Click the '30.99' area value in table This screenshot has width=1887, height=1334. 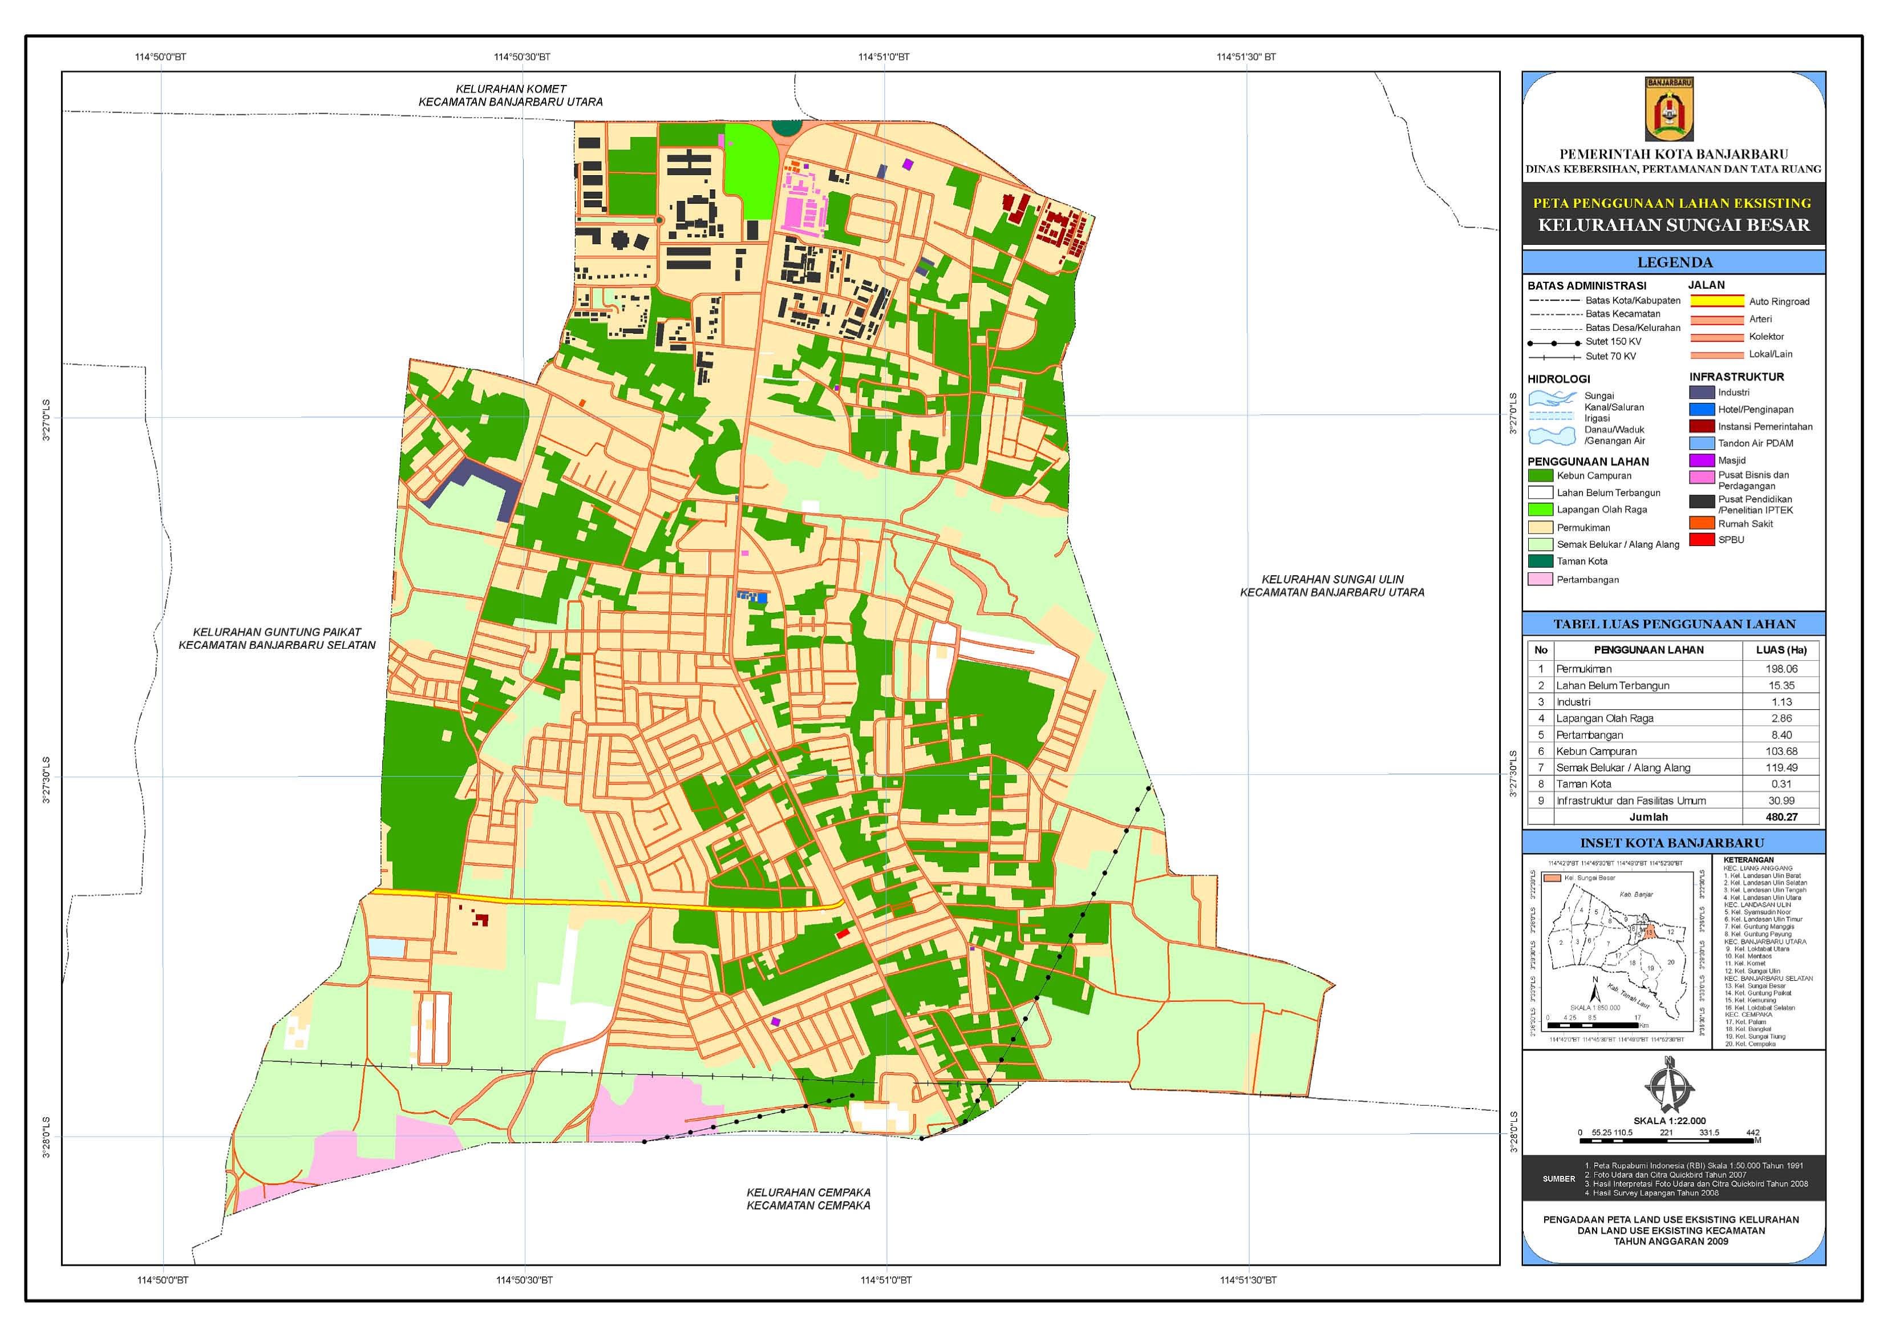pos(1781,801)
